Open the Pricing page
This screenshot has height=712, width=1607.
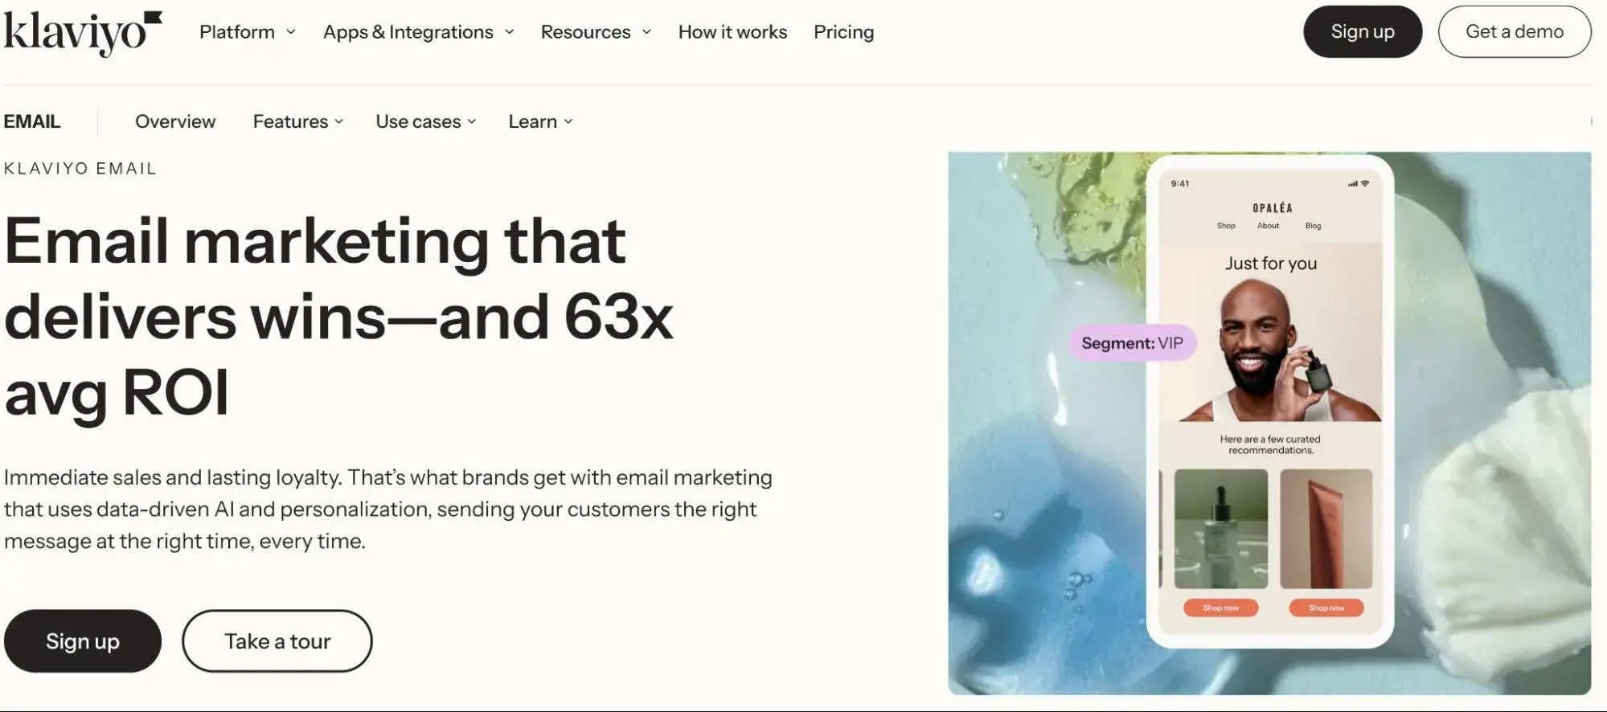tap(843, 31)
